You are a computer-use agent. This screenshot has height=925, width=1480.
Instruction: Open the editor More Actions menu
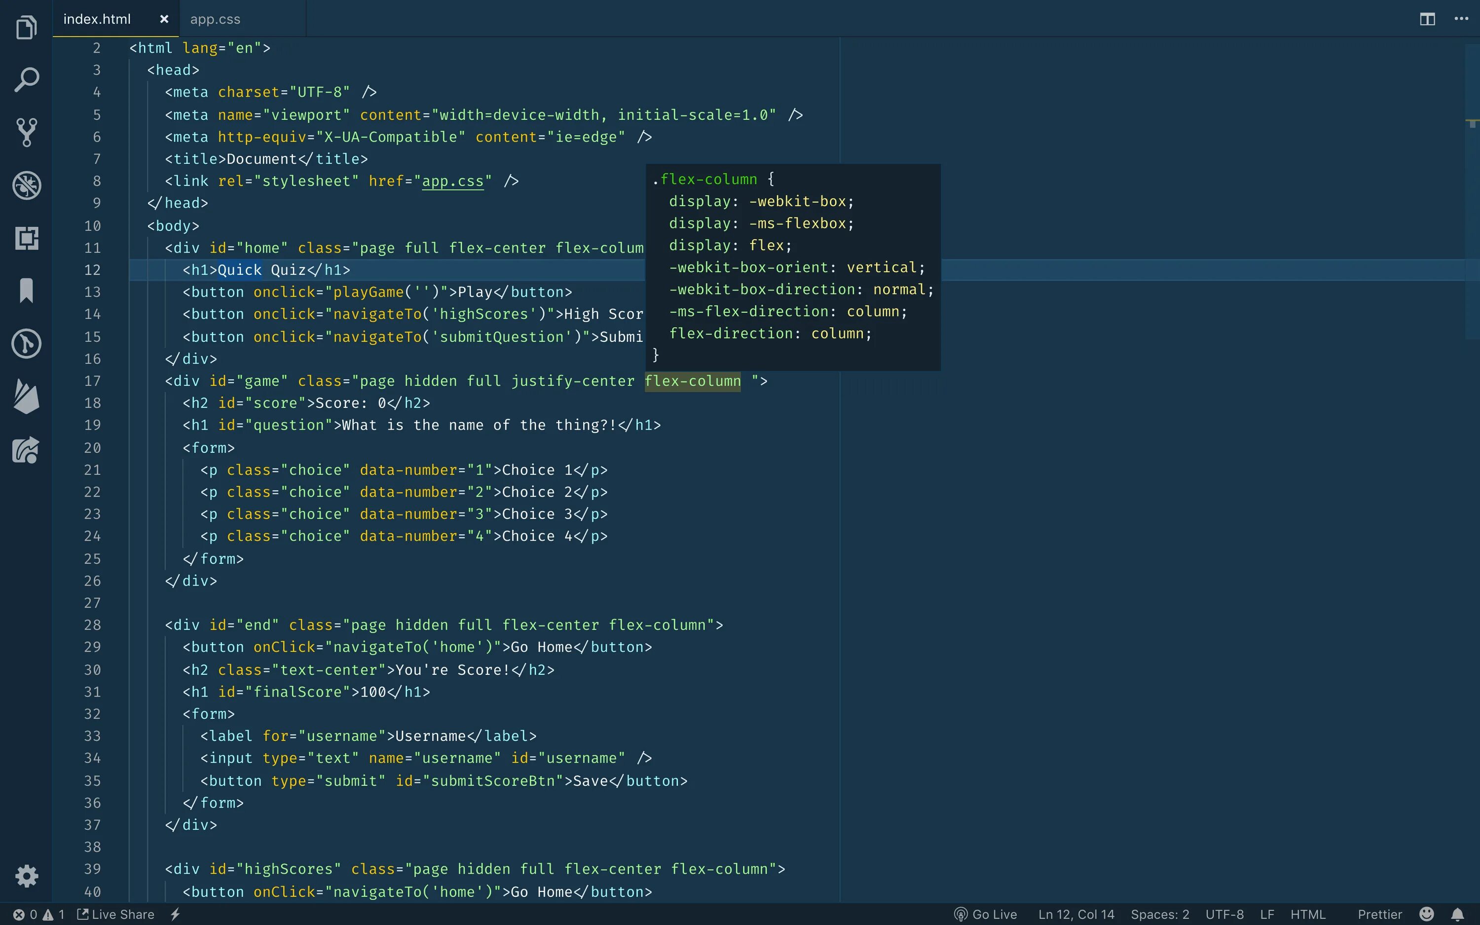click(x=1461, y=19)
